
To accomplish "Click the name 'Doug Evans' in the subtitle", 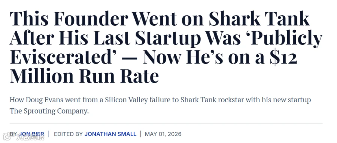I will click(x=45, y=100).
